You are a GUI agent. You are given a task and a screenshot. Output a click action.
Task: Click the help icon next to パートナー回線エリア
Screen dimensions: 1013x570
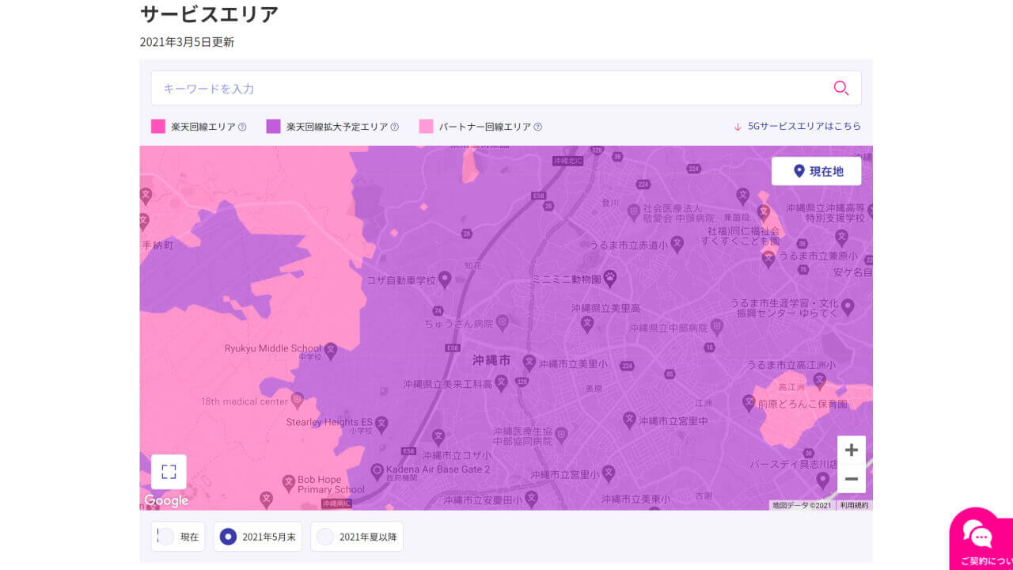[x=537, y=126]
